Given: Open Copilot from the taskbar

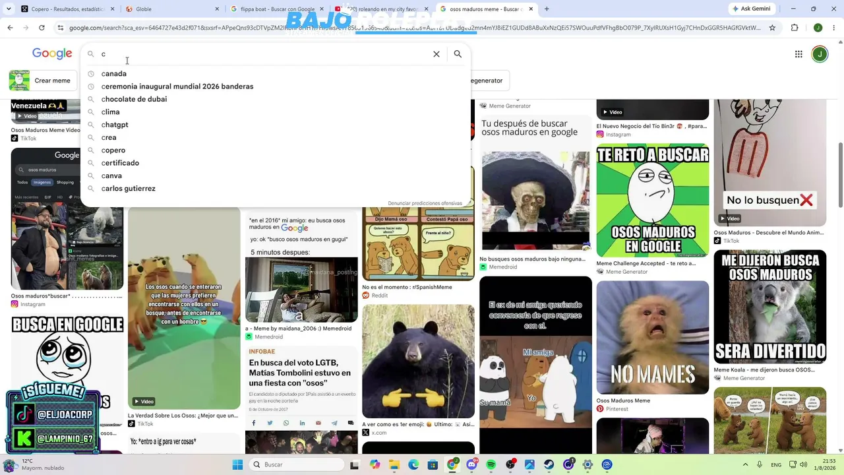Looking at the screenshot, I should [x=375, y=464].
